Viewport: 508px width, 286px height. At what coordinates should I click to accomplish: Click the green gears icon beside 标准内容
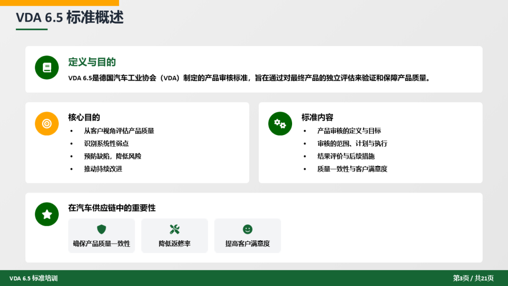[x=280, y=124]
